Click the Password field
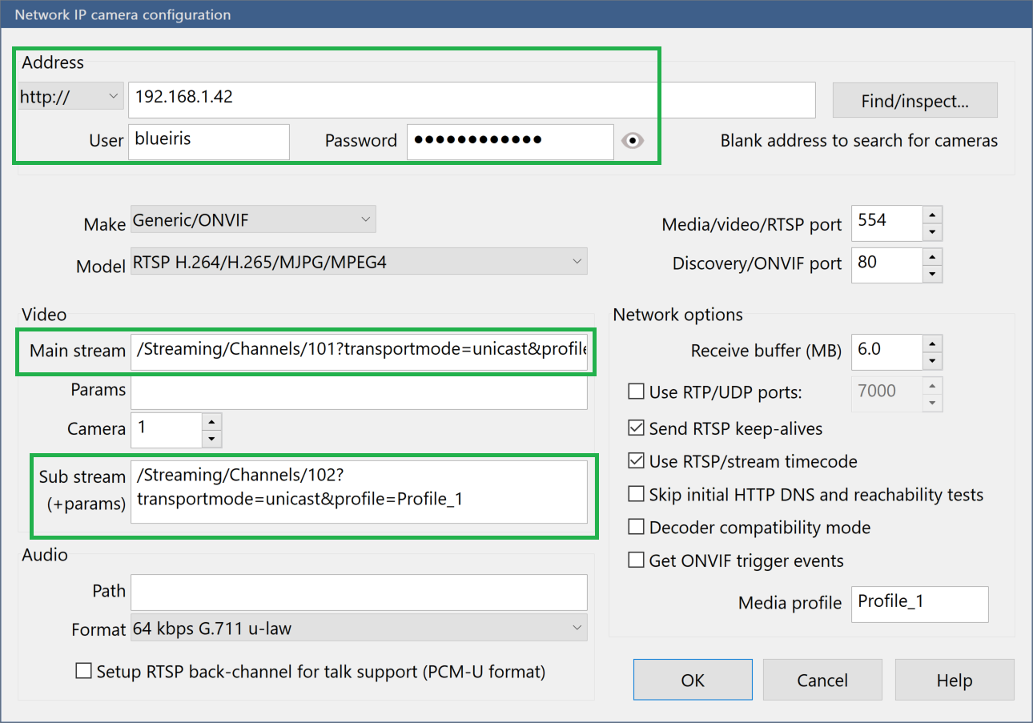The width and height of the screenshot is (1033, 723). pyautogui.click(x=510, y=141)
